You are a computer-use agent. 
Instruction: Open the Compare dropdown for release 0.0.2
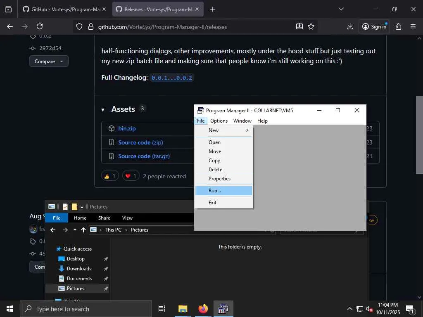(49, 62)
